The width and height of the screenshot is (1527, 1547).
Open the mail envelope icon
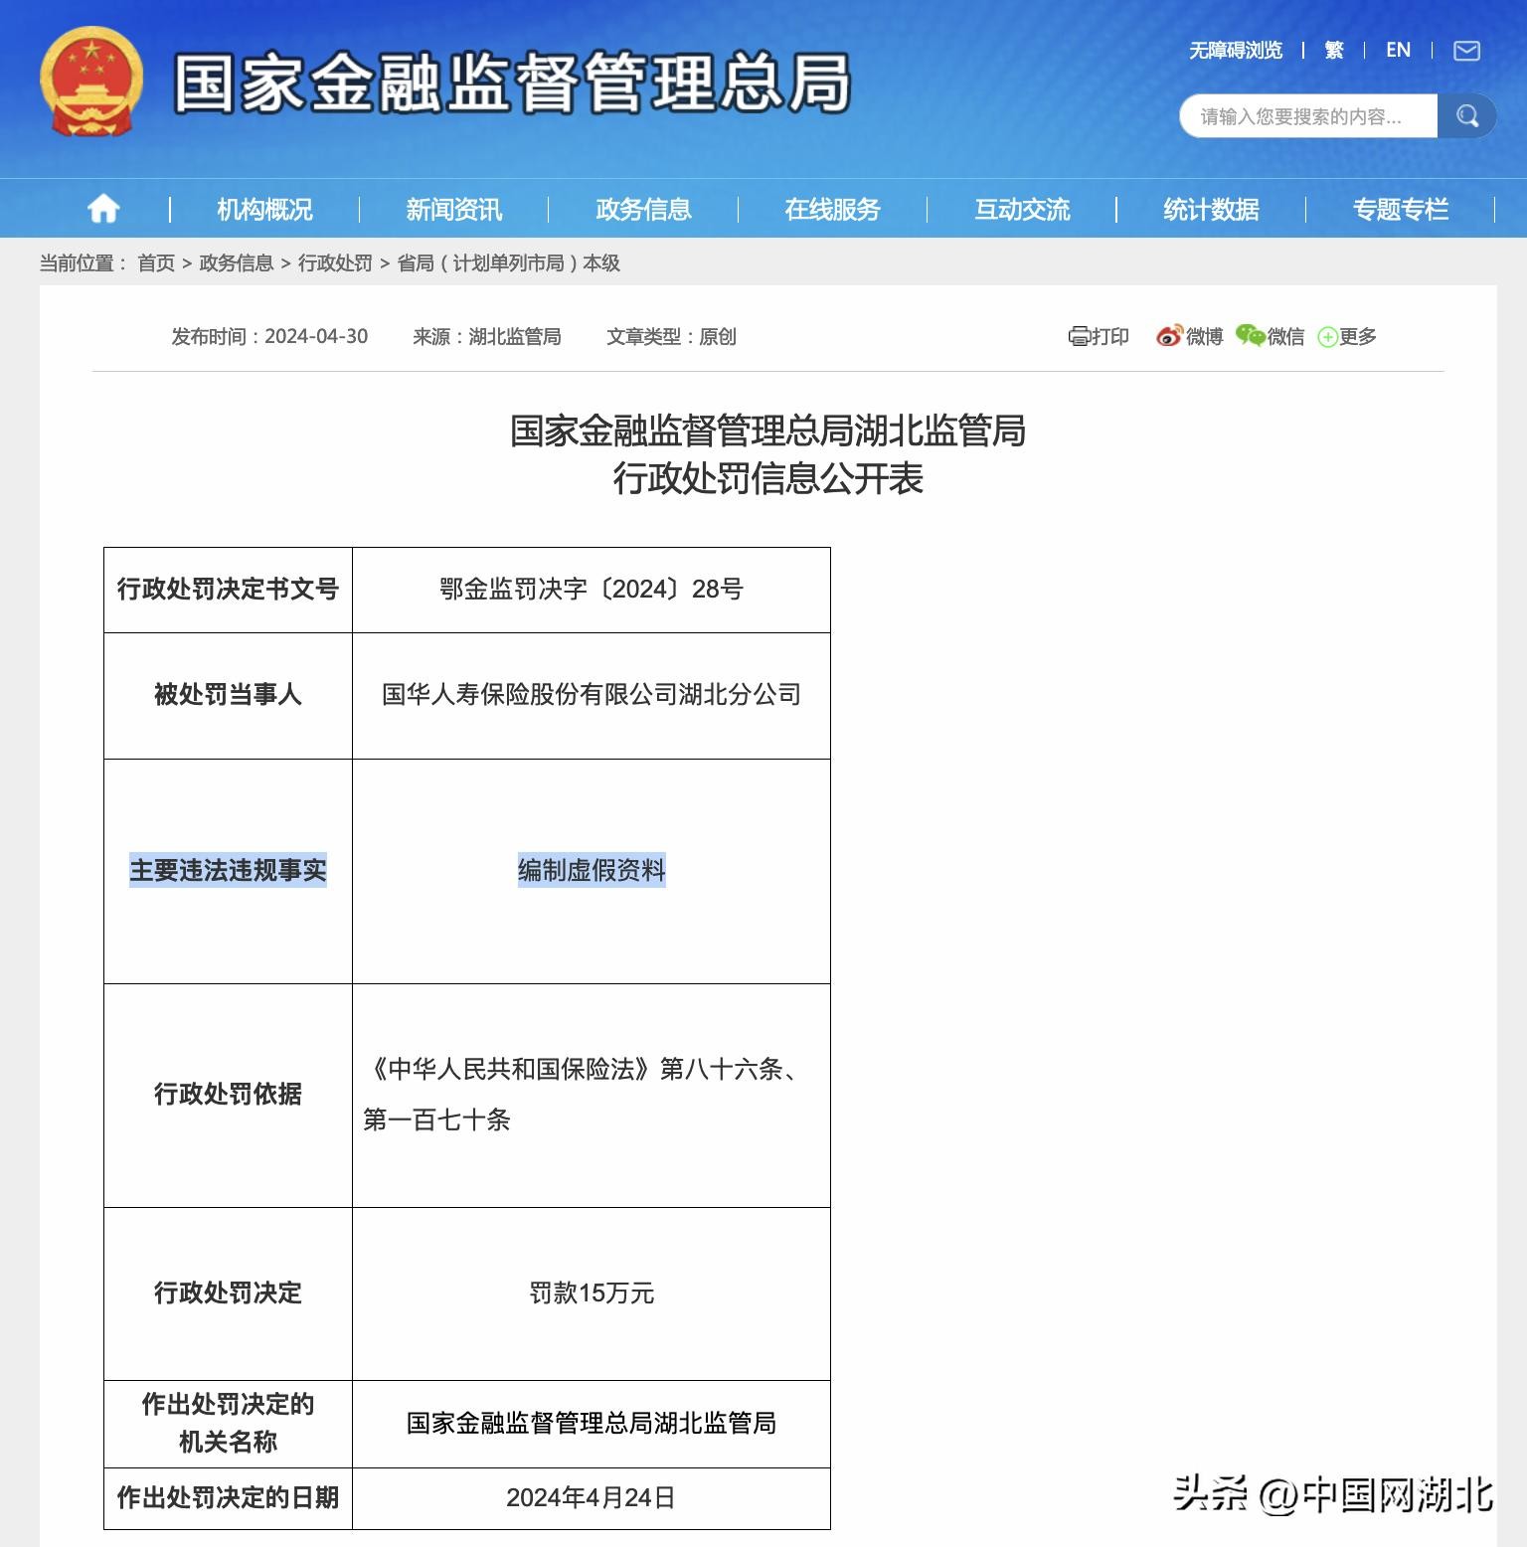1466,51
